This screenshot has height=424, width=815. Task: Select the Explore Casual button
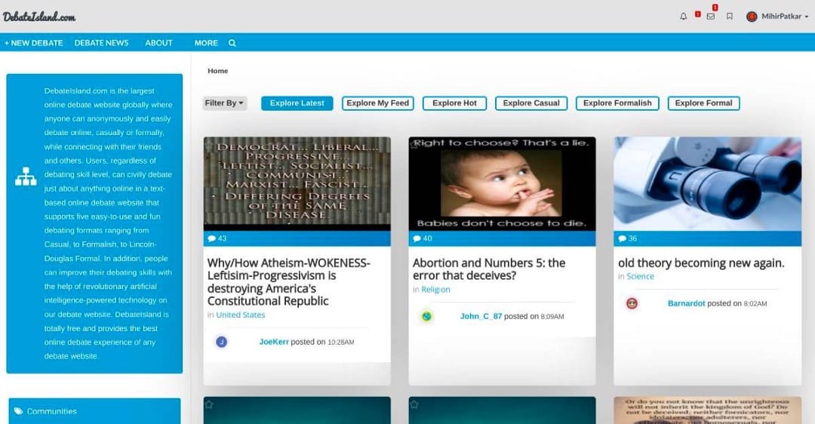pos(531,103)
